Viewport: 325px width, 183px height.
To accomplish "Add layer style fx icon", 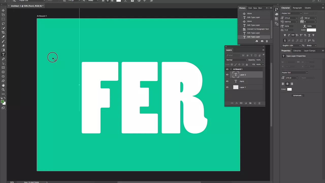I will tap(236, 103).
